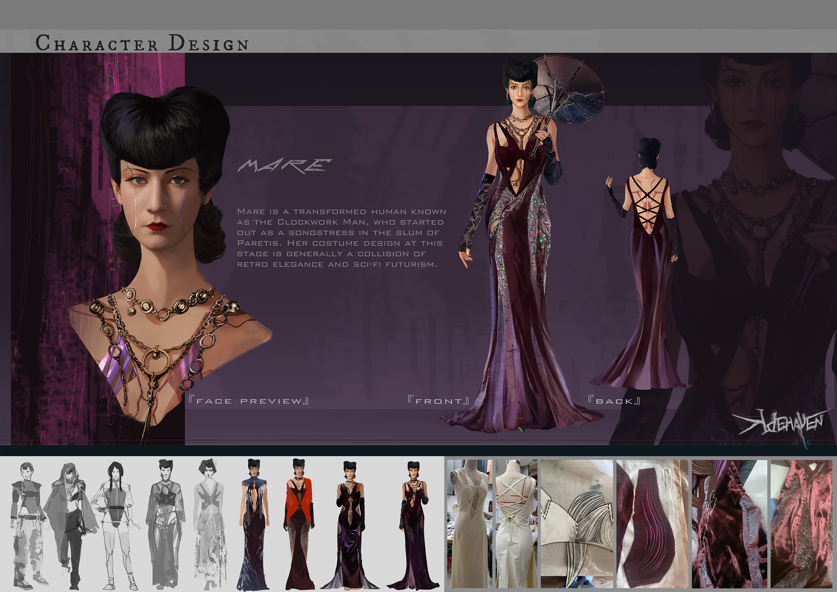Click the Character Design title text

coord(142,43)
